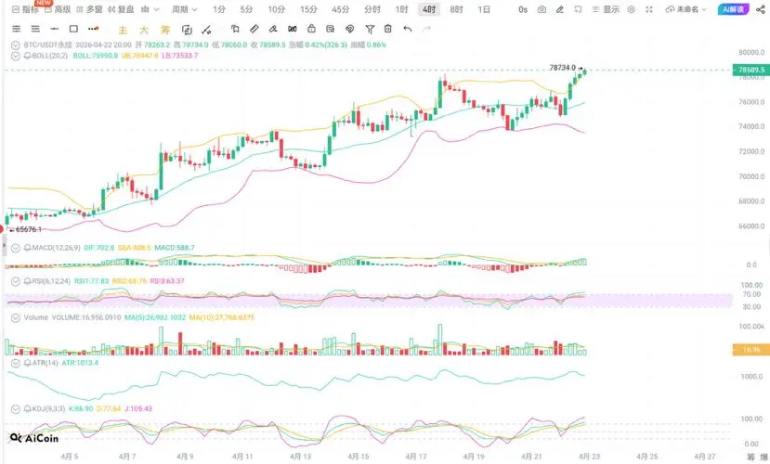Select the 45分 timeframe
Screen dimensions: 770x464
(x=340, y=9)
